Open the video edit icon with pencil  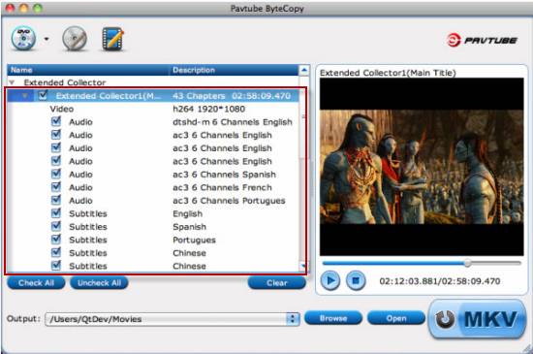(113, 39)
